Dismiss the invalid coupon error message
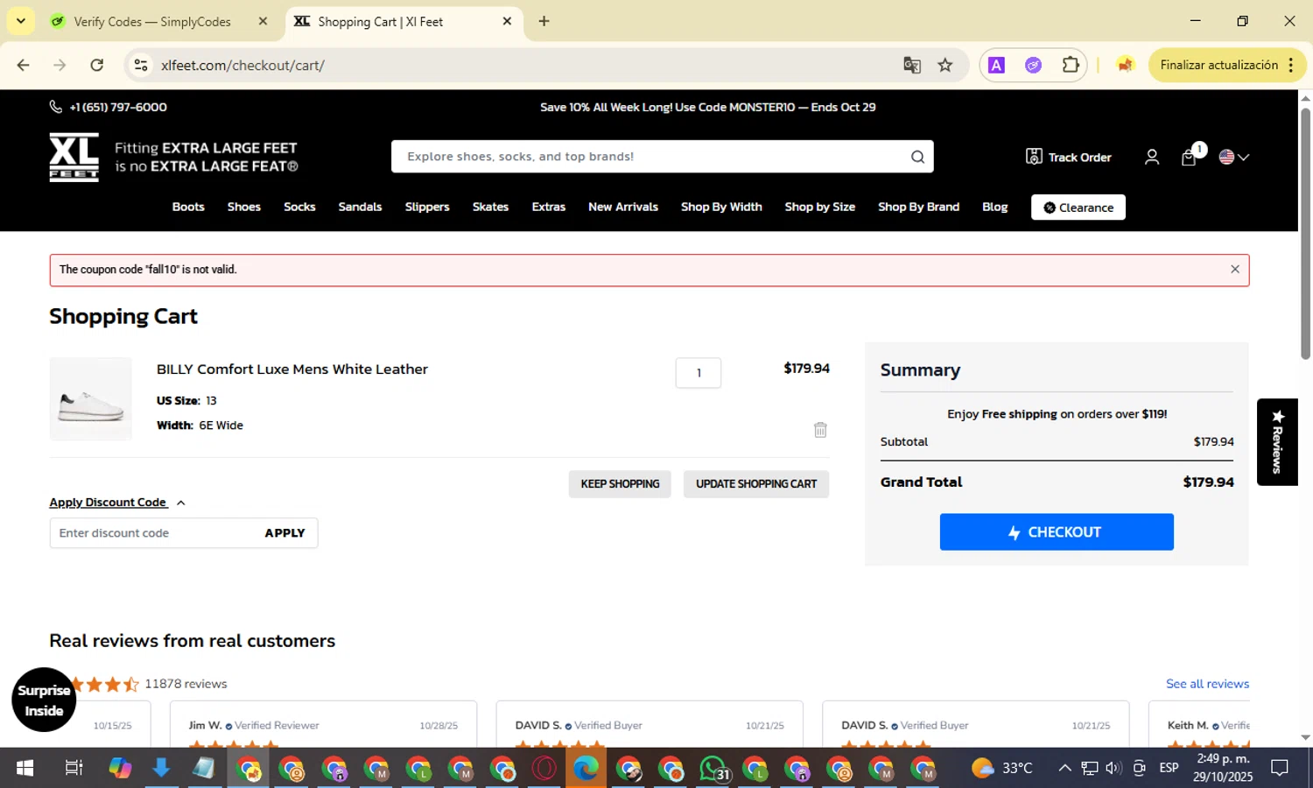Viewport: 1313px width, 788px height. pos(1235,270)
